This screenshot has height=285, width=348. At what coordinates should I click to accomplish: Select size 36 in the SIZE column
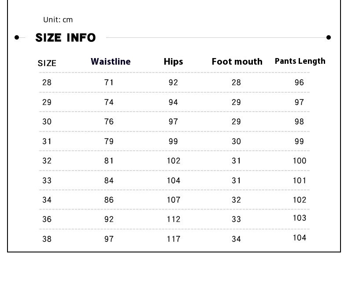tap(47, 219)
